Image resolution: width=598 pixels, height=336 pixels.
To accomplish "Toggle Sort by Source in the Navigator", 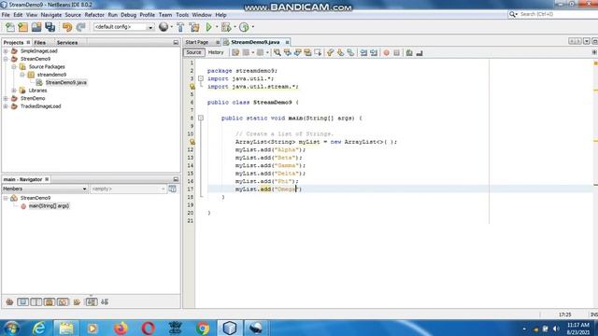I will click(105, 302).
